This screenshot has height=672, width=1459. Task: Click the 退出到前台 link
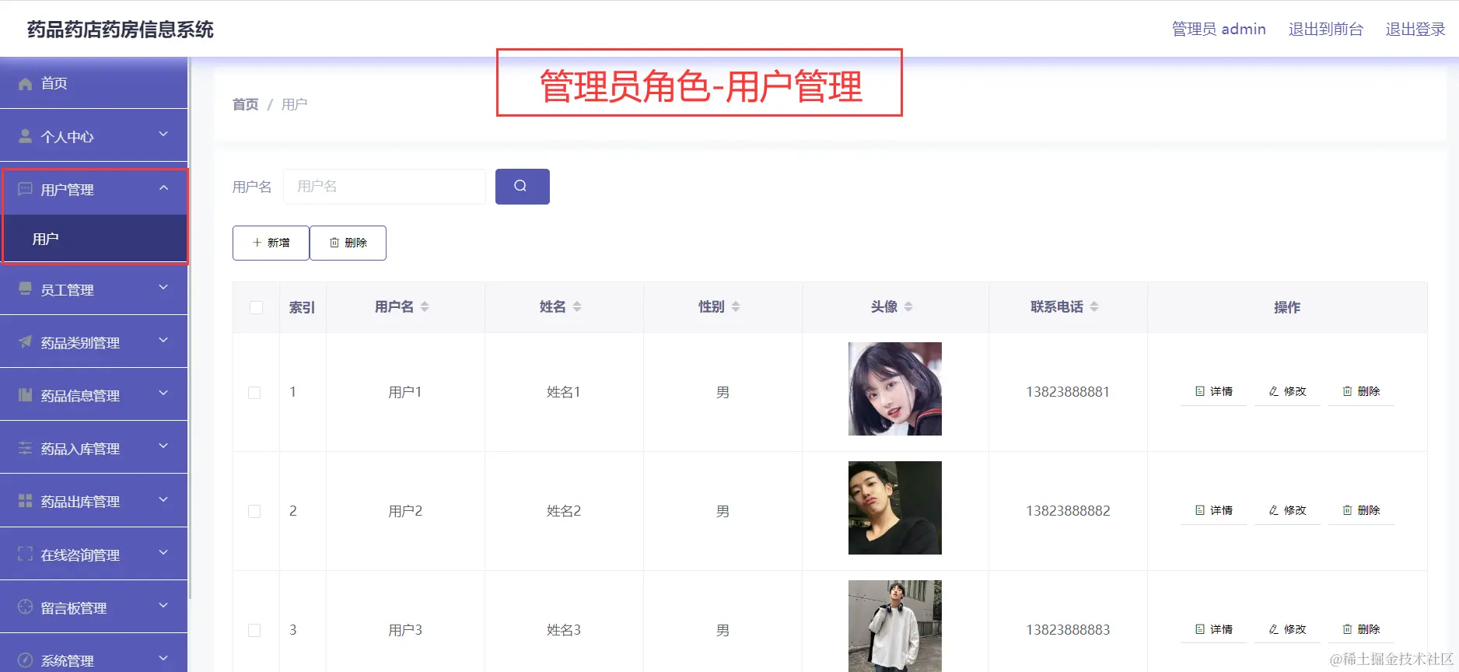tap(1325, 29)
